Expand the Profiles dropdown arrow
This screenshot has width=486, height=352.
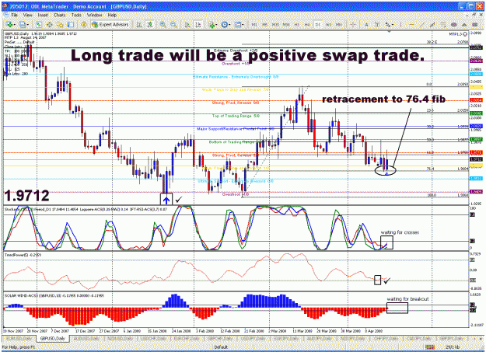click(27, 25)
